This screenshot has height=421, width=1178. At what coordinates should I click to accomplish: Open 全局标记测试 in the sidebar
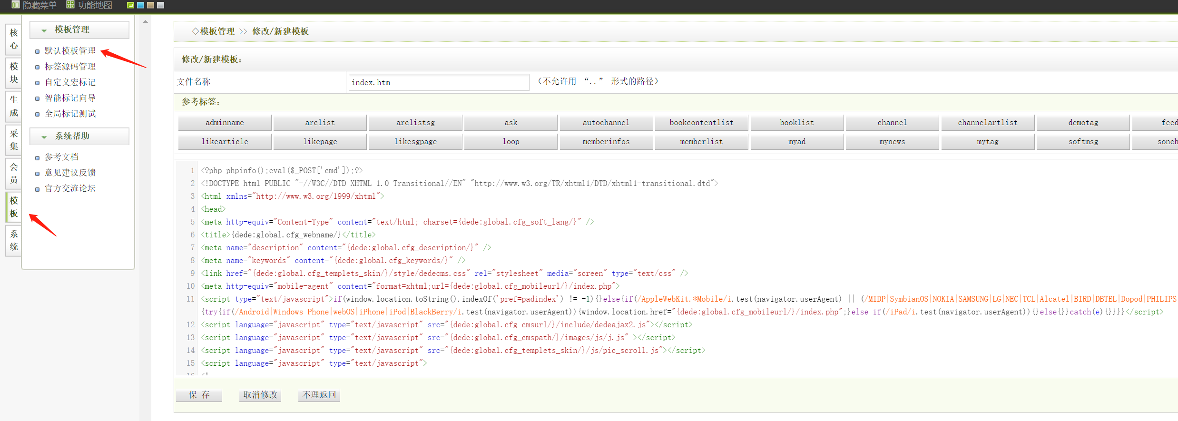coord(70,114)
